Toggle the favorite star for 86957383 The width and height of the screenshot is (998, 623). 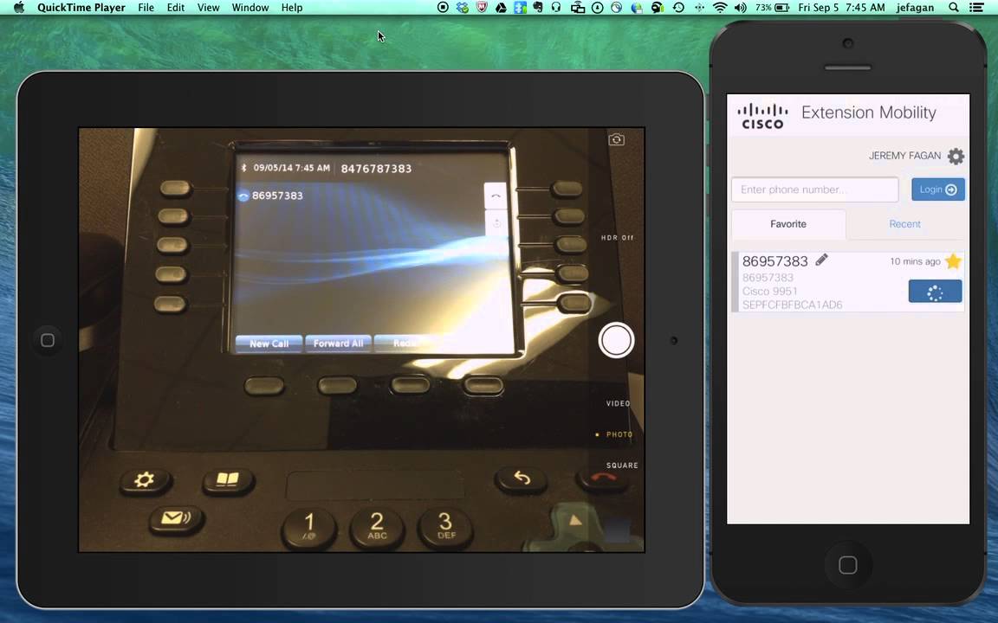953,261
